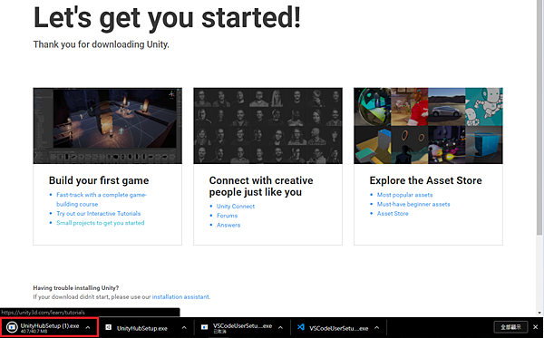Click Connect with creative people heading
The height and width of the screenshot is (338, 544).
click(261, 186)
